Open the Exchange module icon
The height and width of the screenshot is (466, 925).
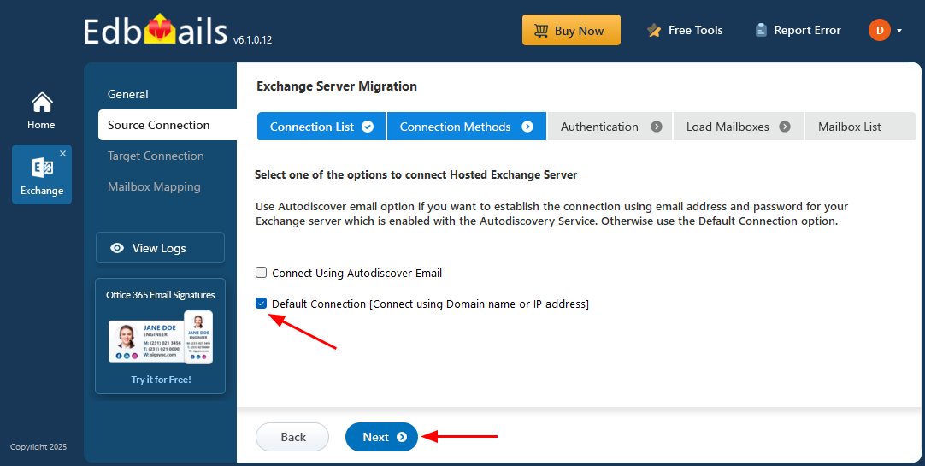point(41,174)
